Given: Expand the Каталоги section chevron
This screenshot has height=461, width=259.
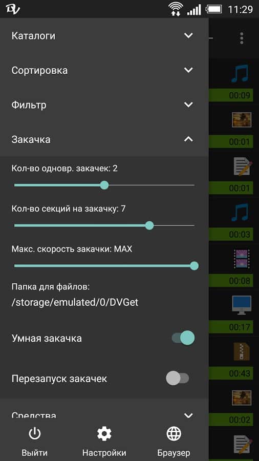Looking at the screenshot, I should coord(188,35).
